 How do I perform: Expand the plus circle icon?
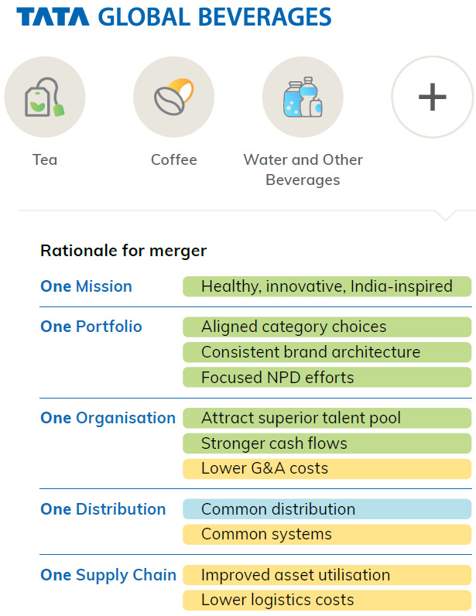[433, 97]
